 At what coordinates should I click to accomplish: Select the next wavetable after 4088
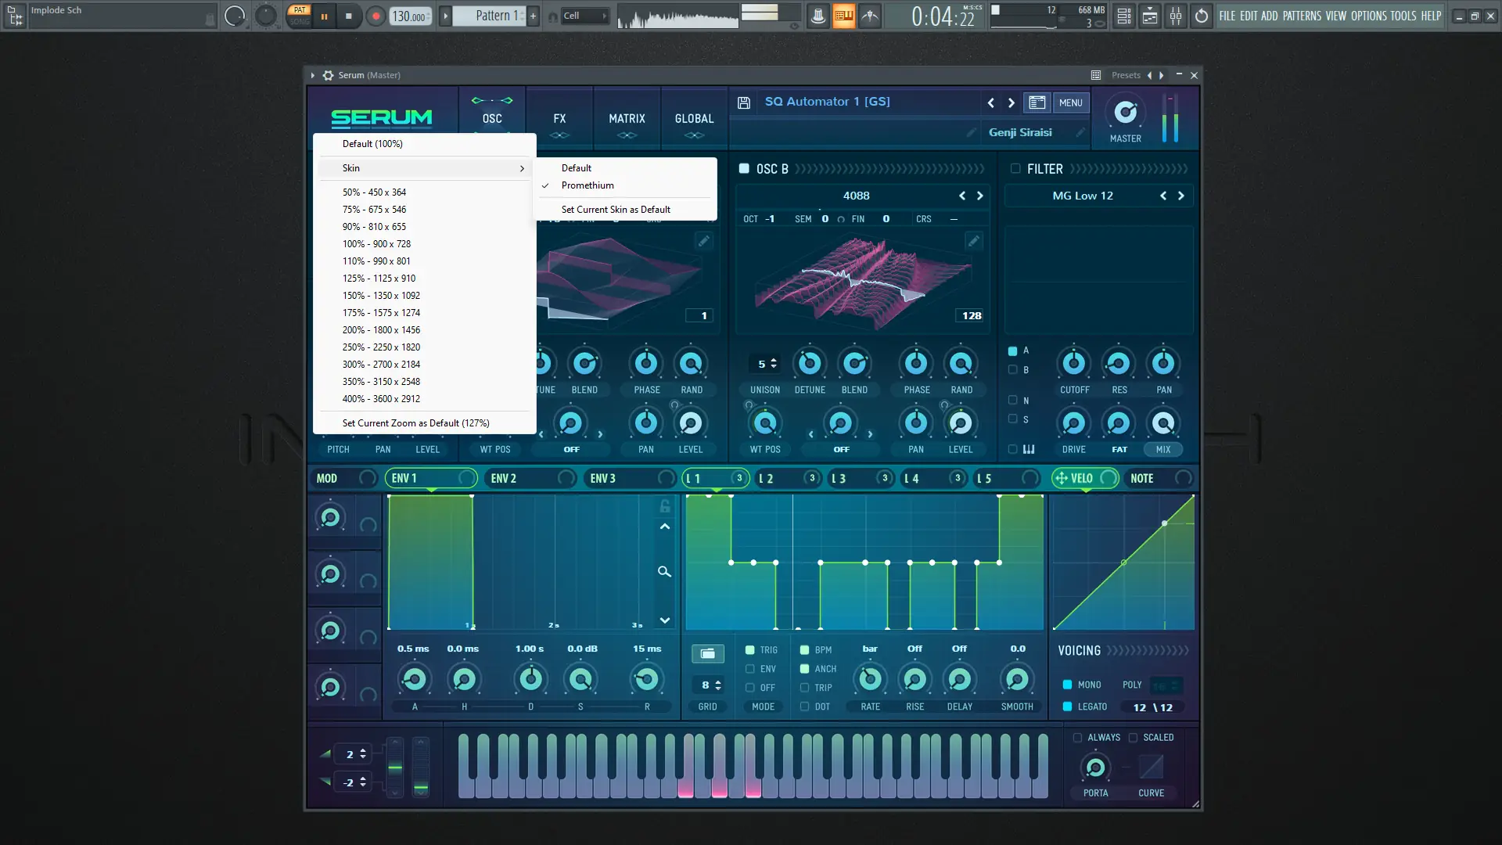(980, 196)
